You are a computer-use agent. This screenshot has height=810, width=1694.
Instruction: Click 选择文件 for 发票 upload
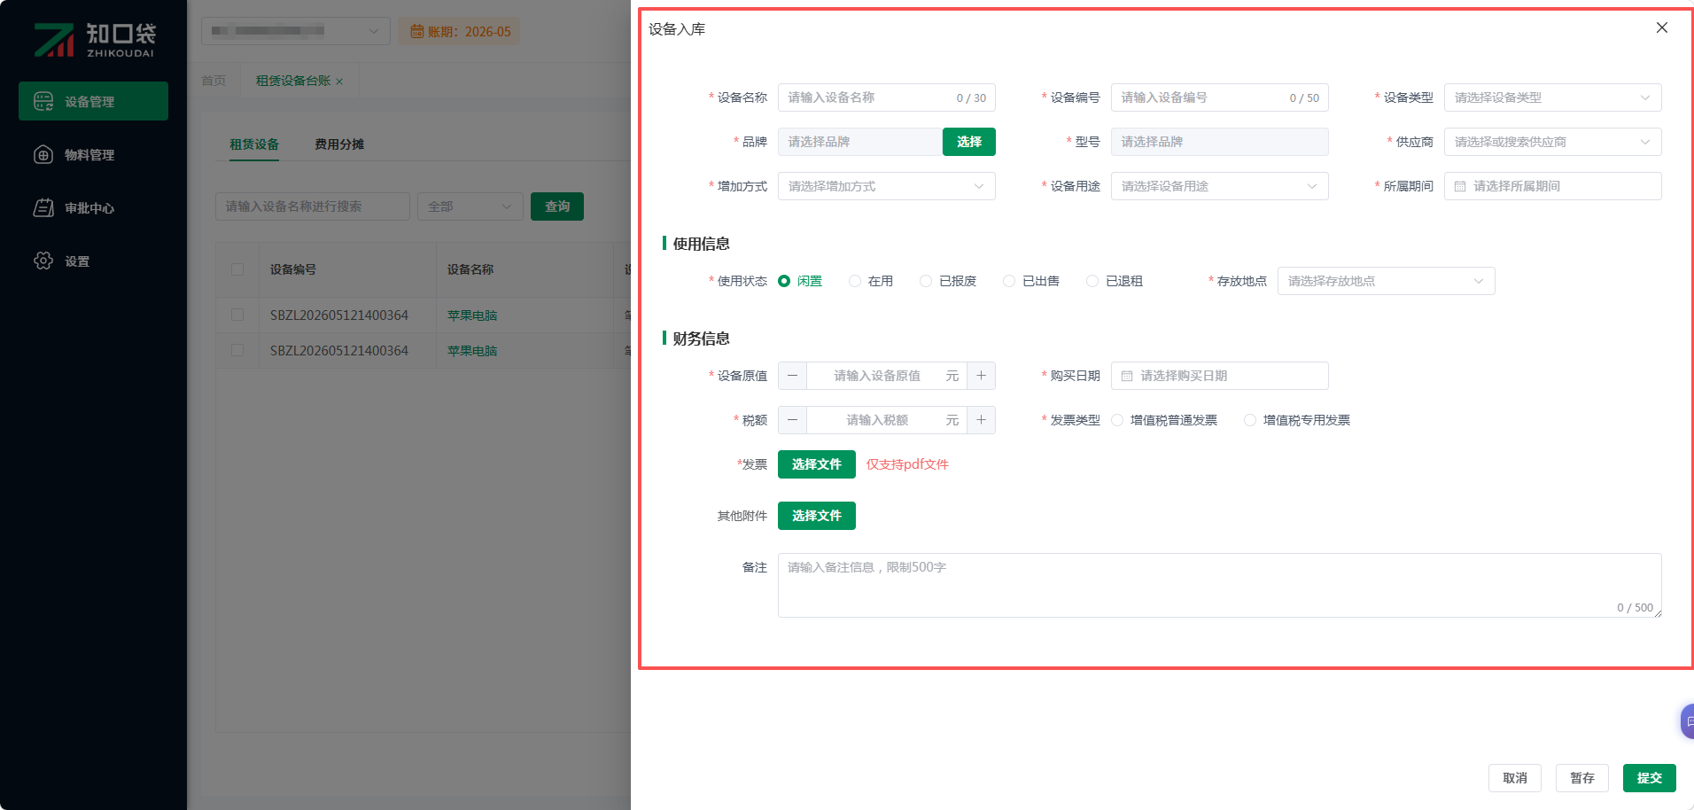(x=816, y=464)
